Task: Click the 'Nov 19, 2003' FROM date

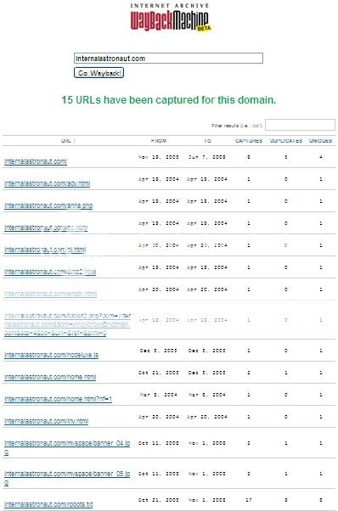Action: pos(159,157)
